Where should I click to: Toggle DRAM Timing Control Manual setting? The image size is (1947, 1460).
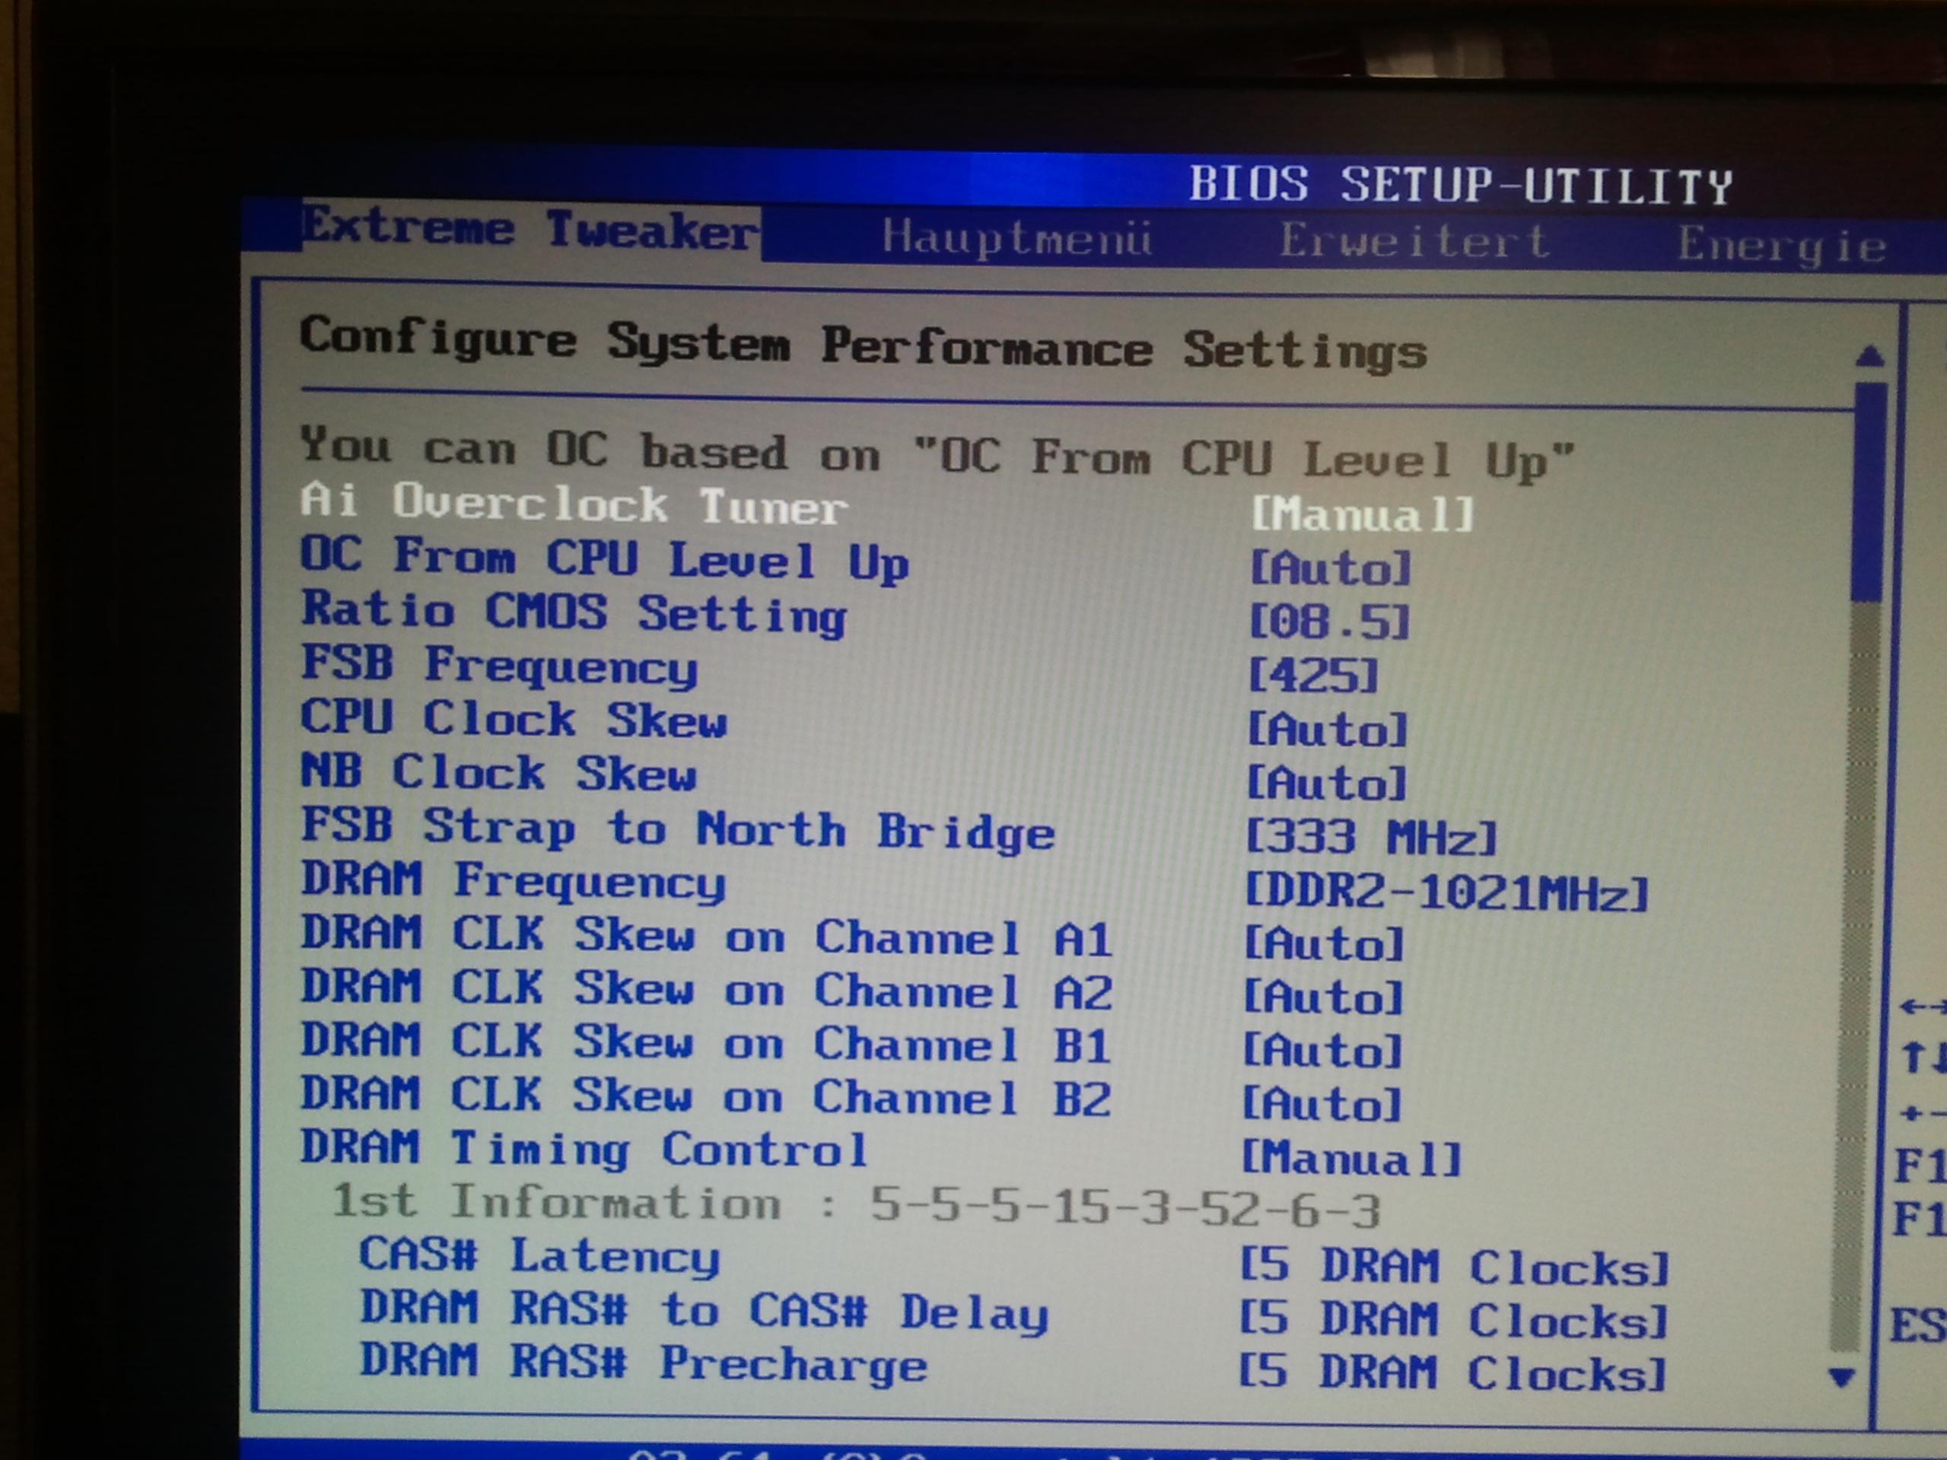1351,1158
